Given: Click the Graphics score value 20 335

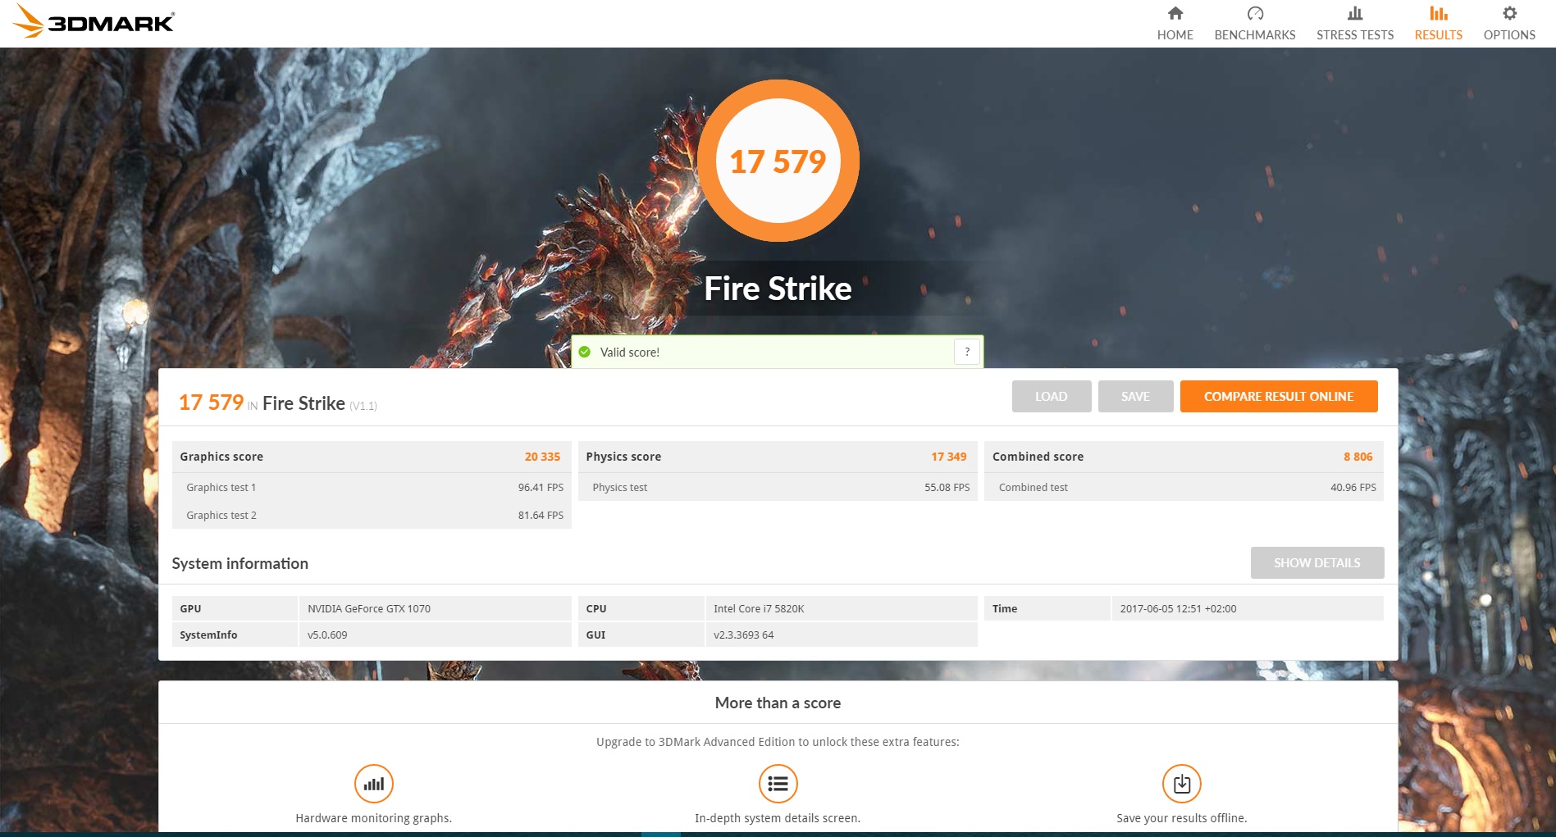Looking at the screenshot, I should click(x=542, y=457).
